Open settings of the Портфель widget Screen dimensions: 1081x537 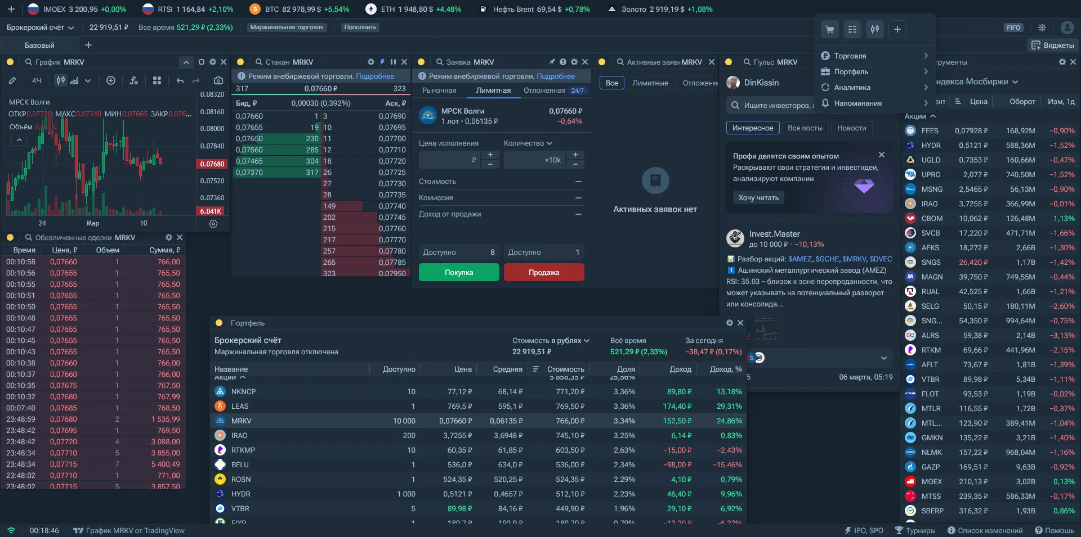pyautogui.click(x=730, y=323)
